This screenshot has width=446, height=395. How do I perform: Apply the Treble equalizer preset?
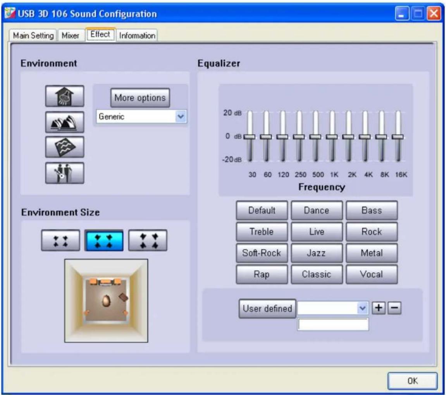[262, 232]
